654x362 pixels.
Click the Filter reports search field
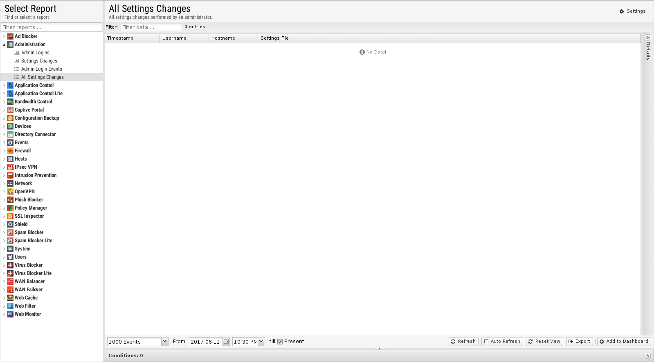coord(52,27)
